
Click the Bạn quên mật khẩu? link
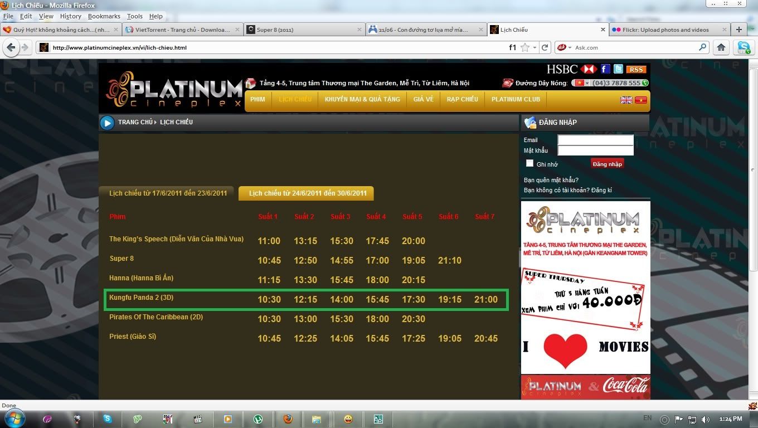click(551, 180)
